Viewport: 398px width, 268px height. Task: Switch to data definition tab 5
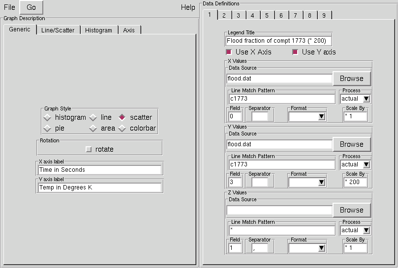267,15
